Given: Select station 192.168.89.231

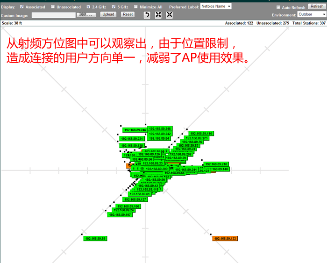Looking at the screenshot, I should click(132, 139).
